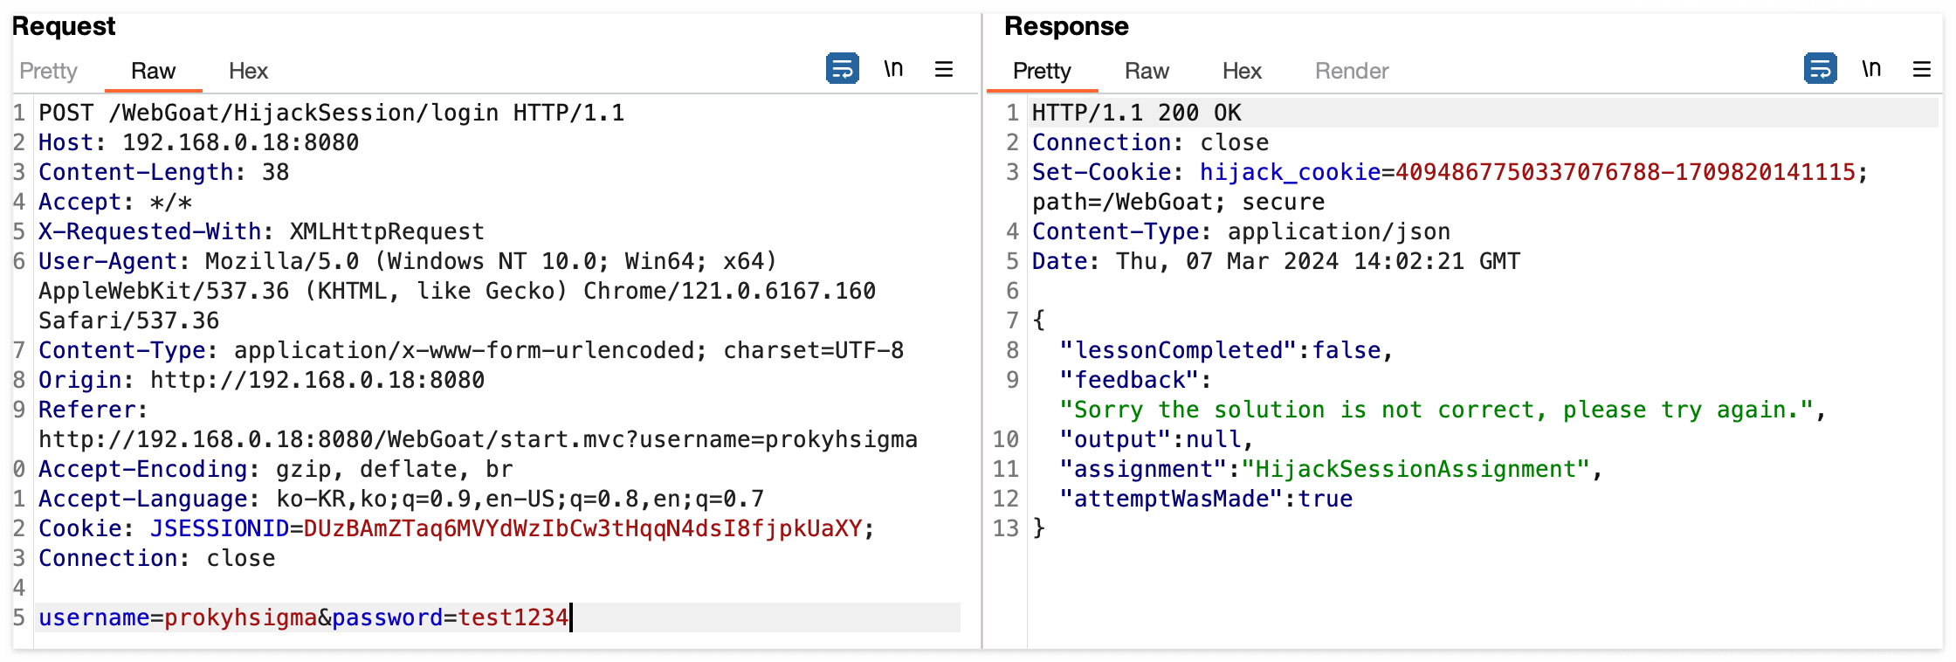Screen dimensions: 1956x662
Task: Click the "attemptWasMade":true line
Action: [x=1207, y=499]
